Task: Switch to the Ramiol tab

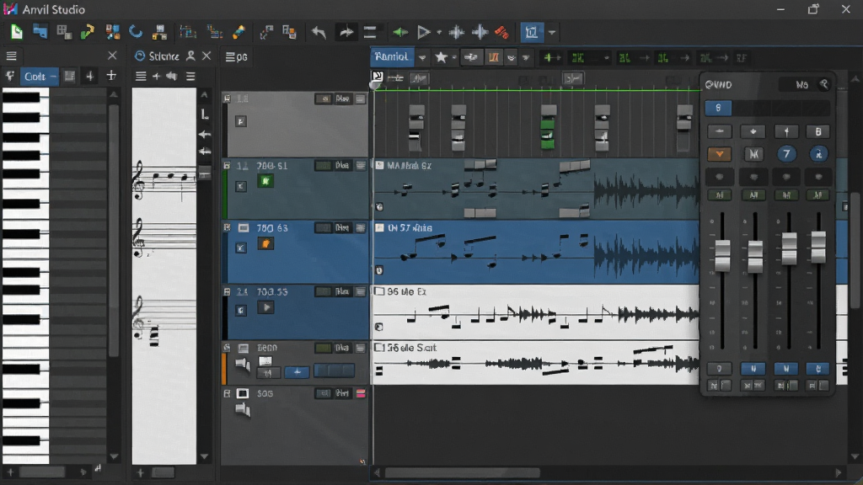Action: [x=391, y=56]
